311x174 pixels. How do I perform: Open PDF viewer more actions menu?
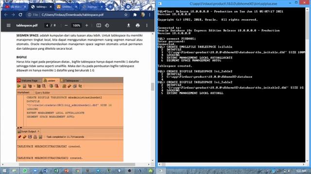click(x=147, y=26)
